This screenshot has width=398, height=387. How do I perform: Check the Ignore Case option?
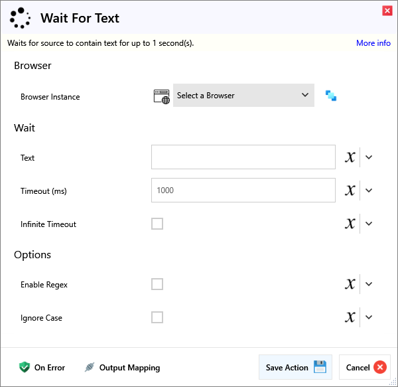(157, 317)
